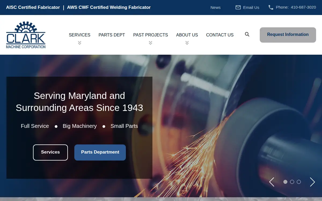The image size is (322, 201).
Task: Open the Past Projects menu item
Action: click(x=151, y=35)
